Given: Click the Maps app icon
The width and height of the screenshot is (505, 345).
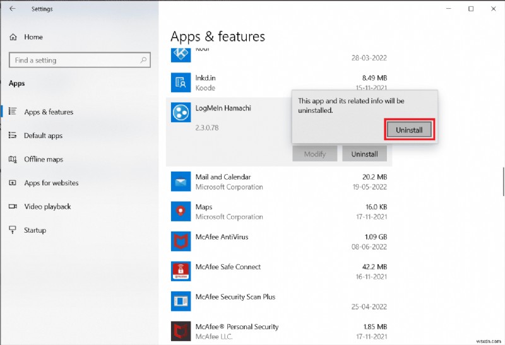Looking at the screenshot, I should pyautogui.click(x=181, y=211).
